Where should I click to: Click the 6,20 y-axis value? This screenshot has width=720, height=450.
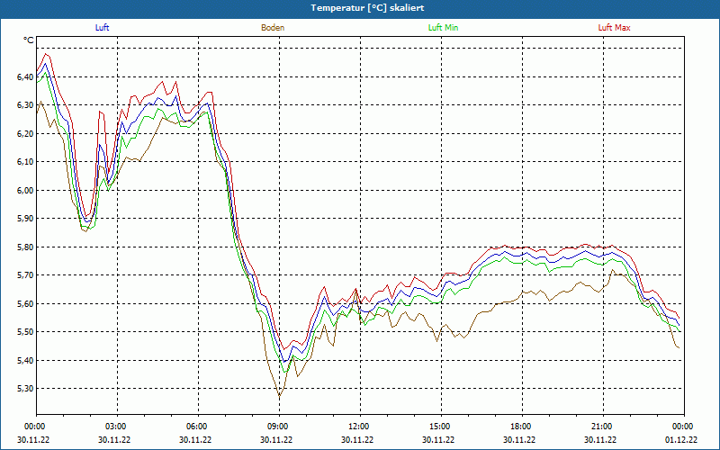25,133
